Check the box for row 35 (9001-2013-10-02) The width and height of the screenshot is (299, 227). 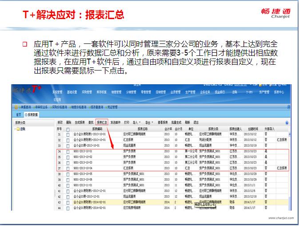68,157
